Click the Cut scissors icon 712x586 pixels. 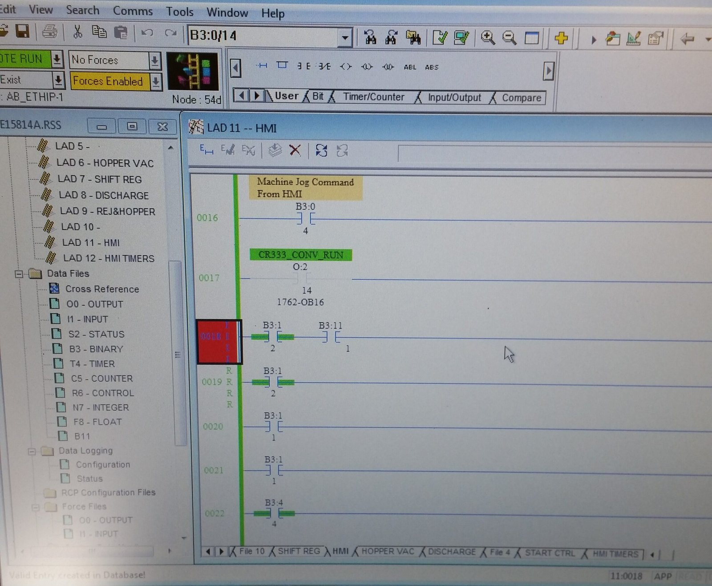point(77,32)
